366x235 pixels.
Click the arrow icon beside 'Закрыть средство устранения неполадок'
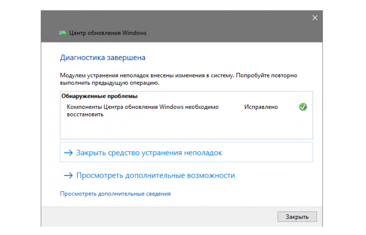(x=69, y=153)
